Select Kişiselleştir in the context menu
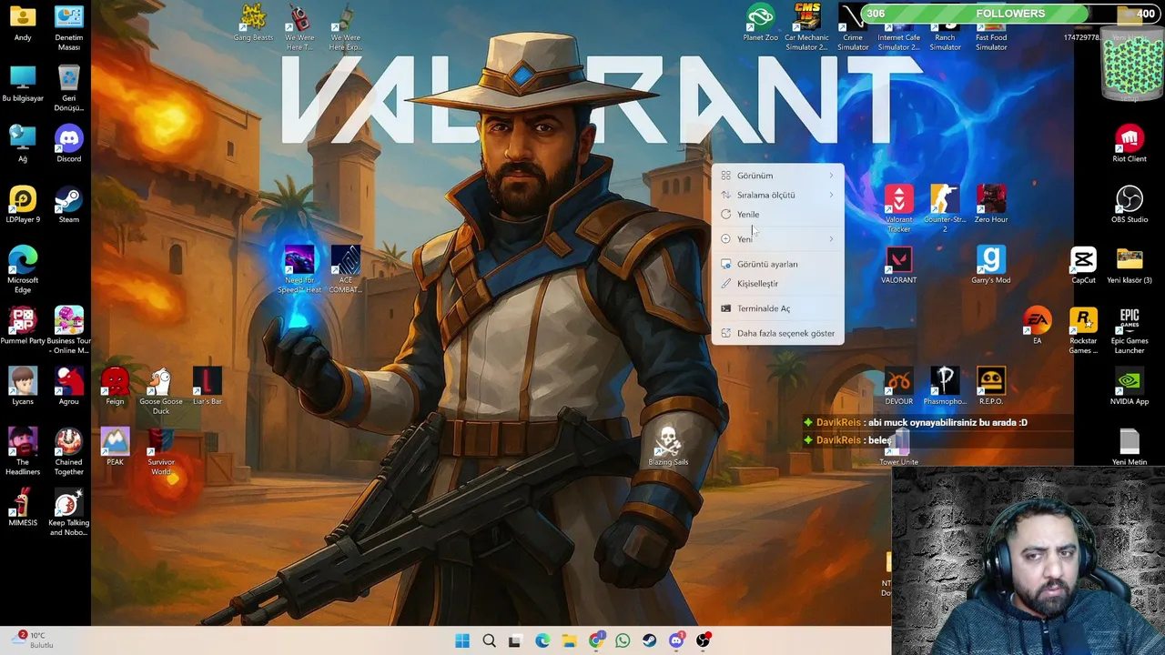Image resolution: width=1165 pixels, height=655 pixels. [x=778, y=284]
